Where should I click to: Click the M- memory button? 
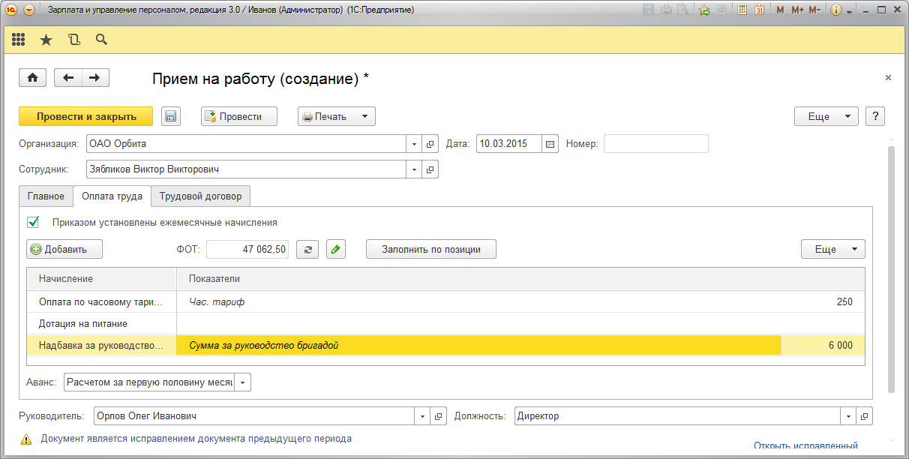816,10
